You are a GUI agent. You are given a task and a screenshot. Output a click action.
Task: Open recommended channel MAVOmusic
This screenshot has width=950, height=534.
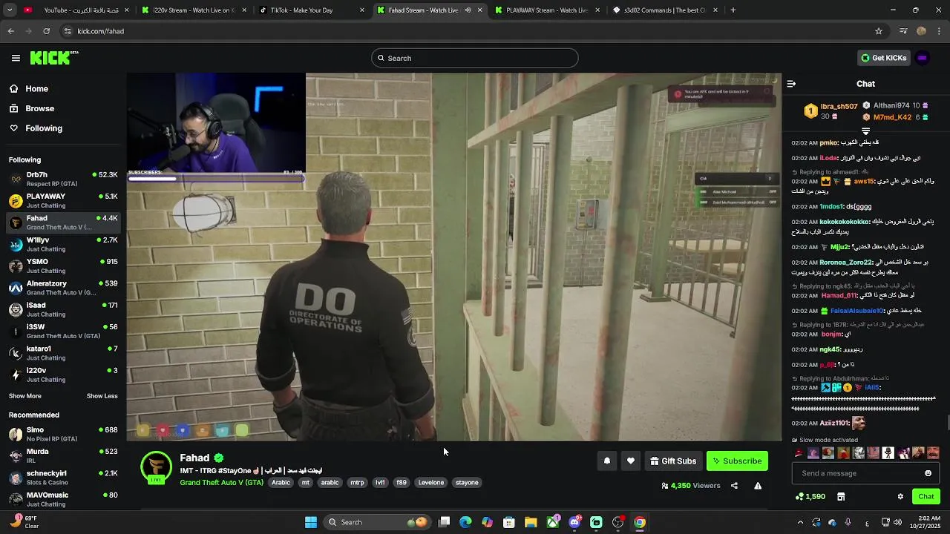coord(63,499)
